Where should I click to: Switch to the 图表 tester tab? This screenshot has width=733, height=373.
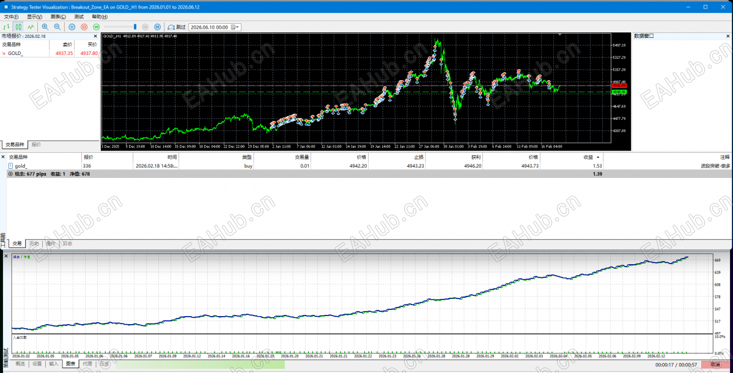70,364
